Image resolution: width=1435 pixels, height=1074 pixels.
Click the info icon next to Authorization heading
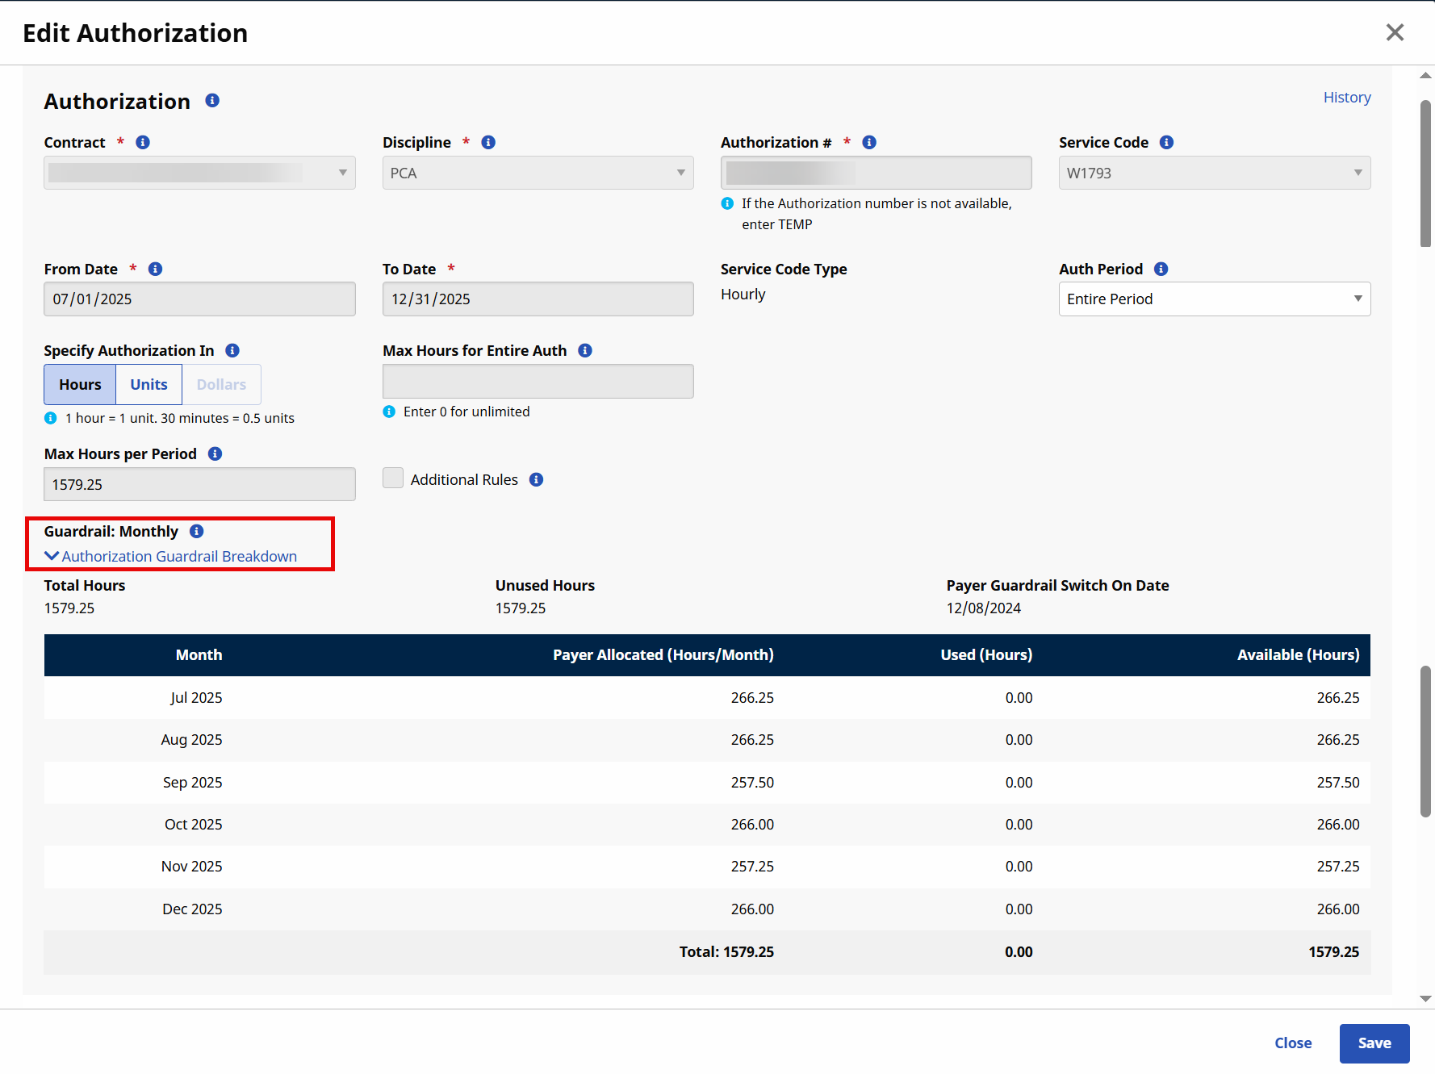[x=212, y=101]
